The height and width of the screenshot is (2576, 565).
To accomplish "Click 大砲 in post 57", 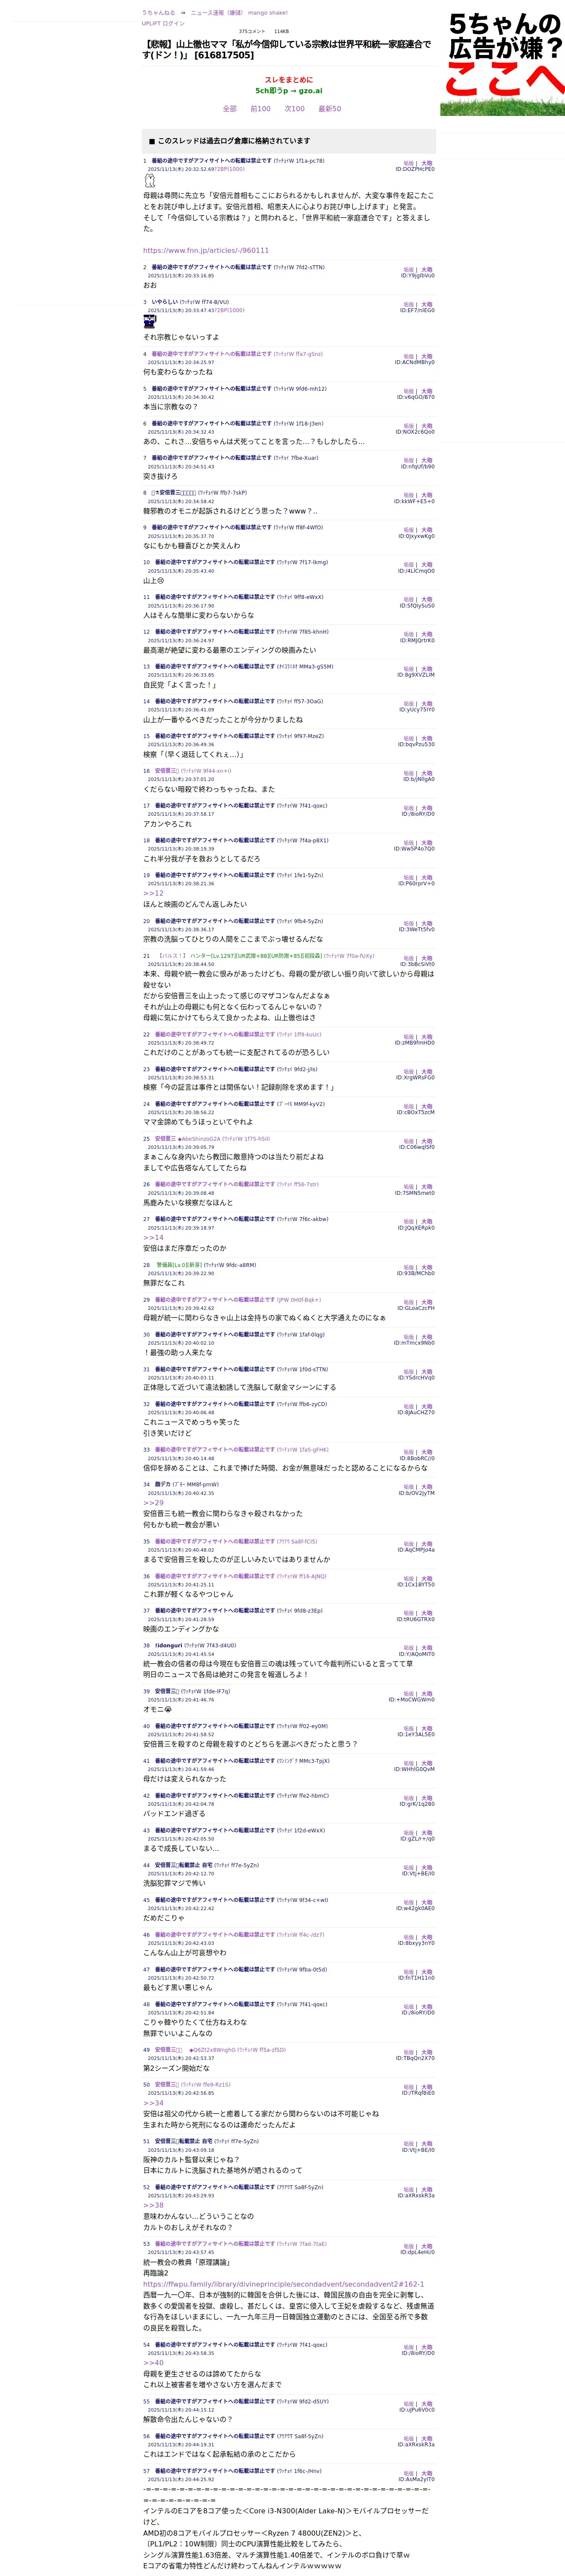I will [427, 2474].
